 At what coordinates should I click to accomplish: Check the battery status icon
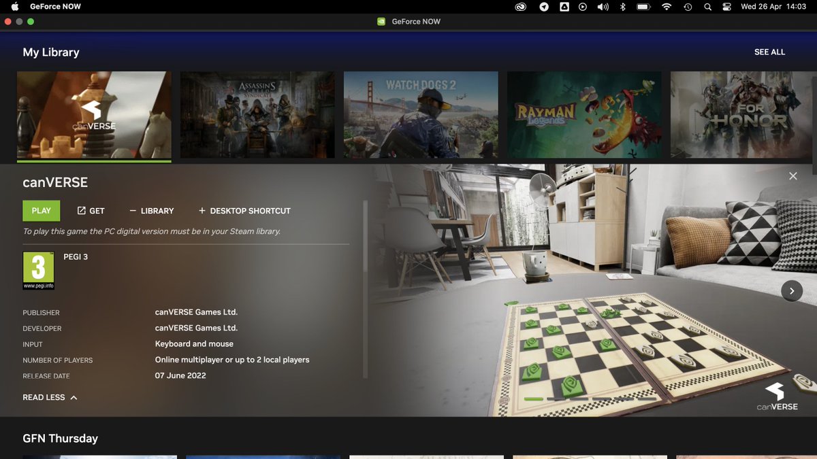point(643,7)
